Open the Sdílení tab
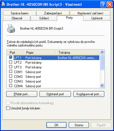 [44, 18]
